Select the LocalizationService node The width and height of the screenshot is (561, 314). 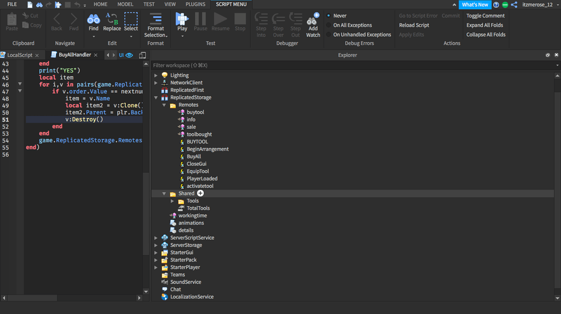[x=192, y=297]
